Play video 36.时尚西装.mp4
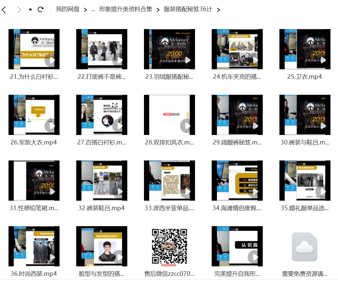The width and height of the screenshot is (338, 284). (x=34, y=246)
